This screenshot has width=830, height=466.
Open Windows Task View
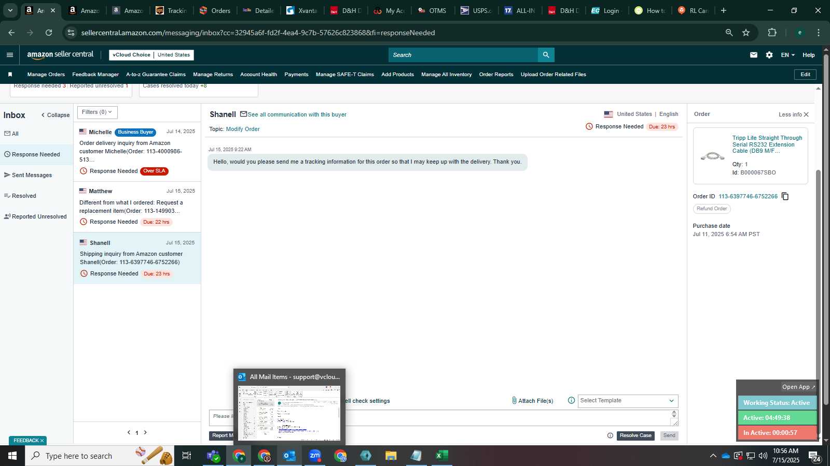(187, 456)
